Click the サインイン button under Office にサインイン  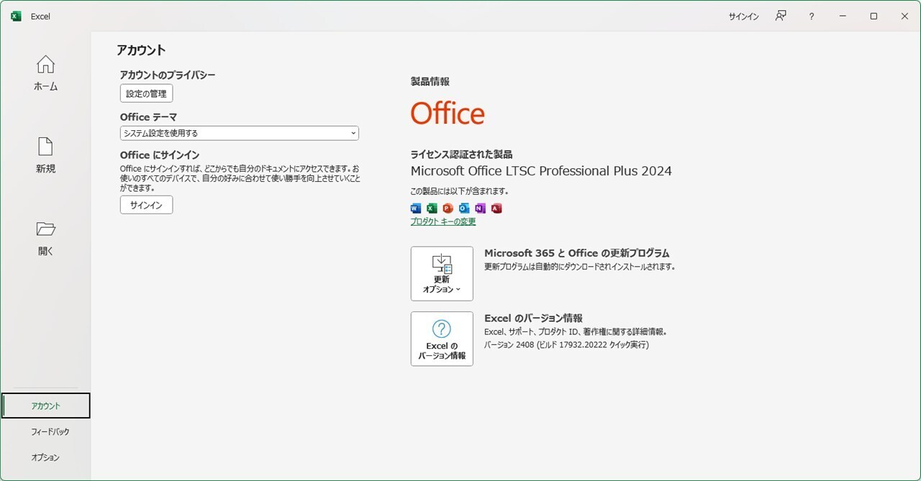point(146,205)
